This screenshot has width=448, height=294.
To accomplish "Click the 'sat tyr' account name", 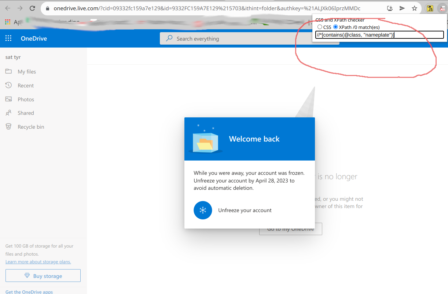I will pos(13,57).
